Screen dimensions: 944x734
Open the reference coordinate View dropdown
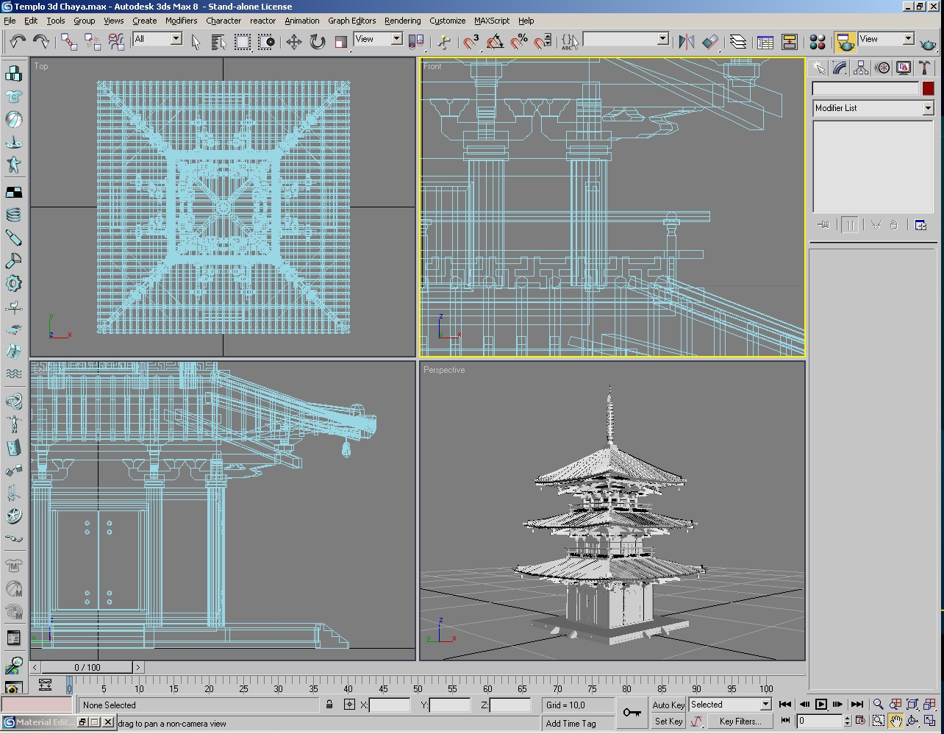point(378,39)
